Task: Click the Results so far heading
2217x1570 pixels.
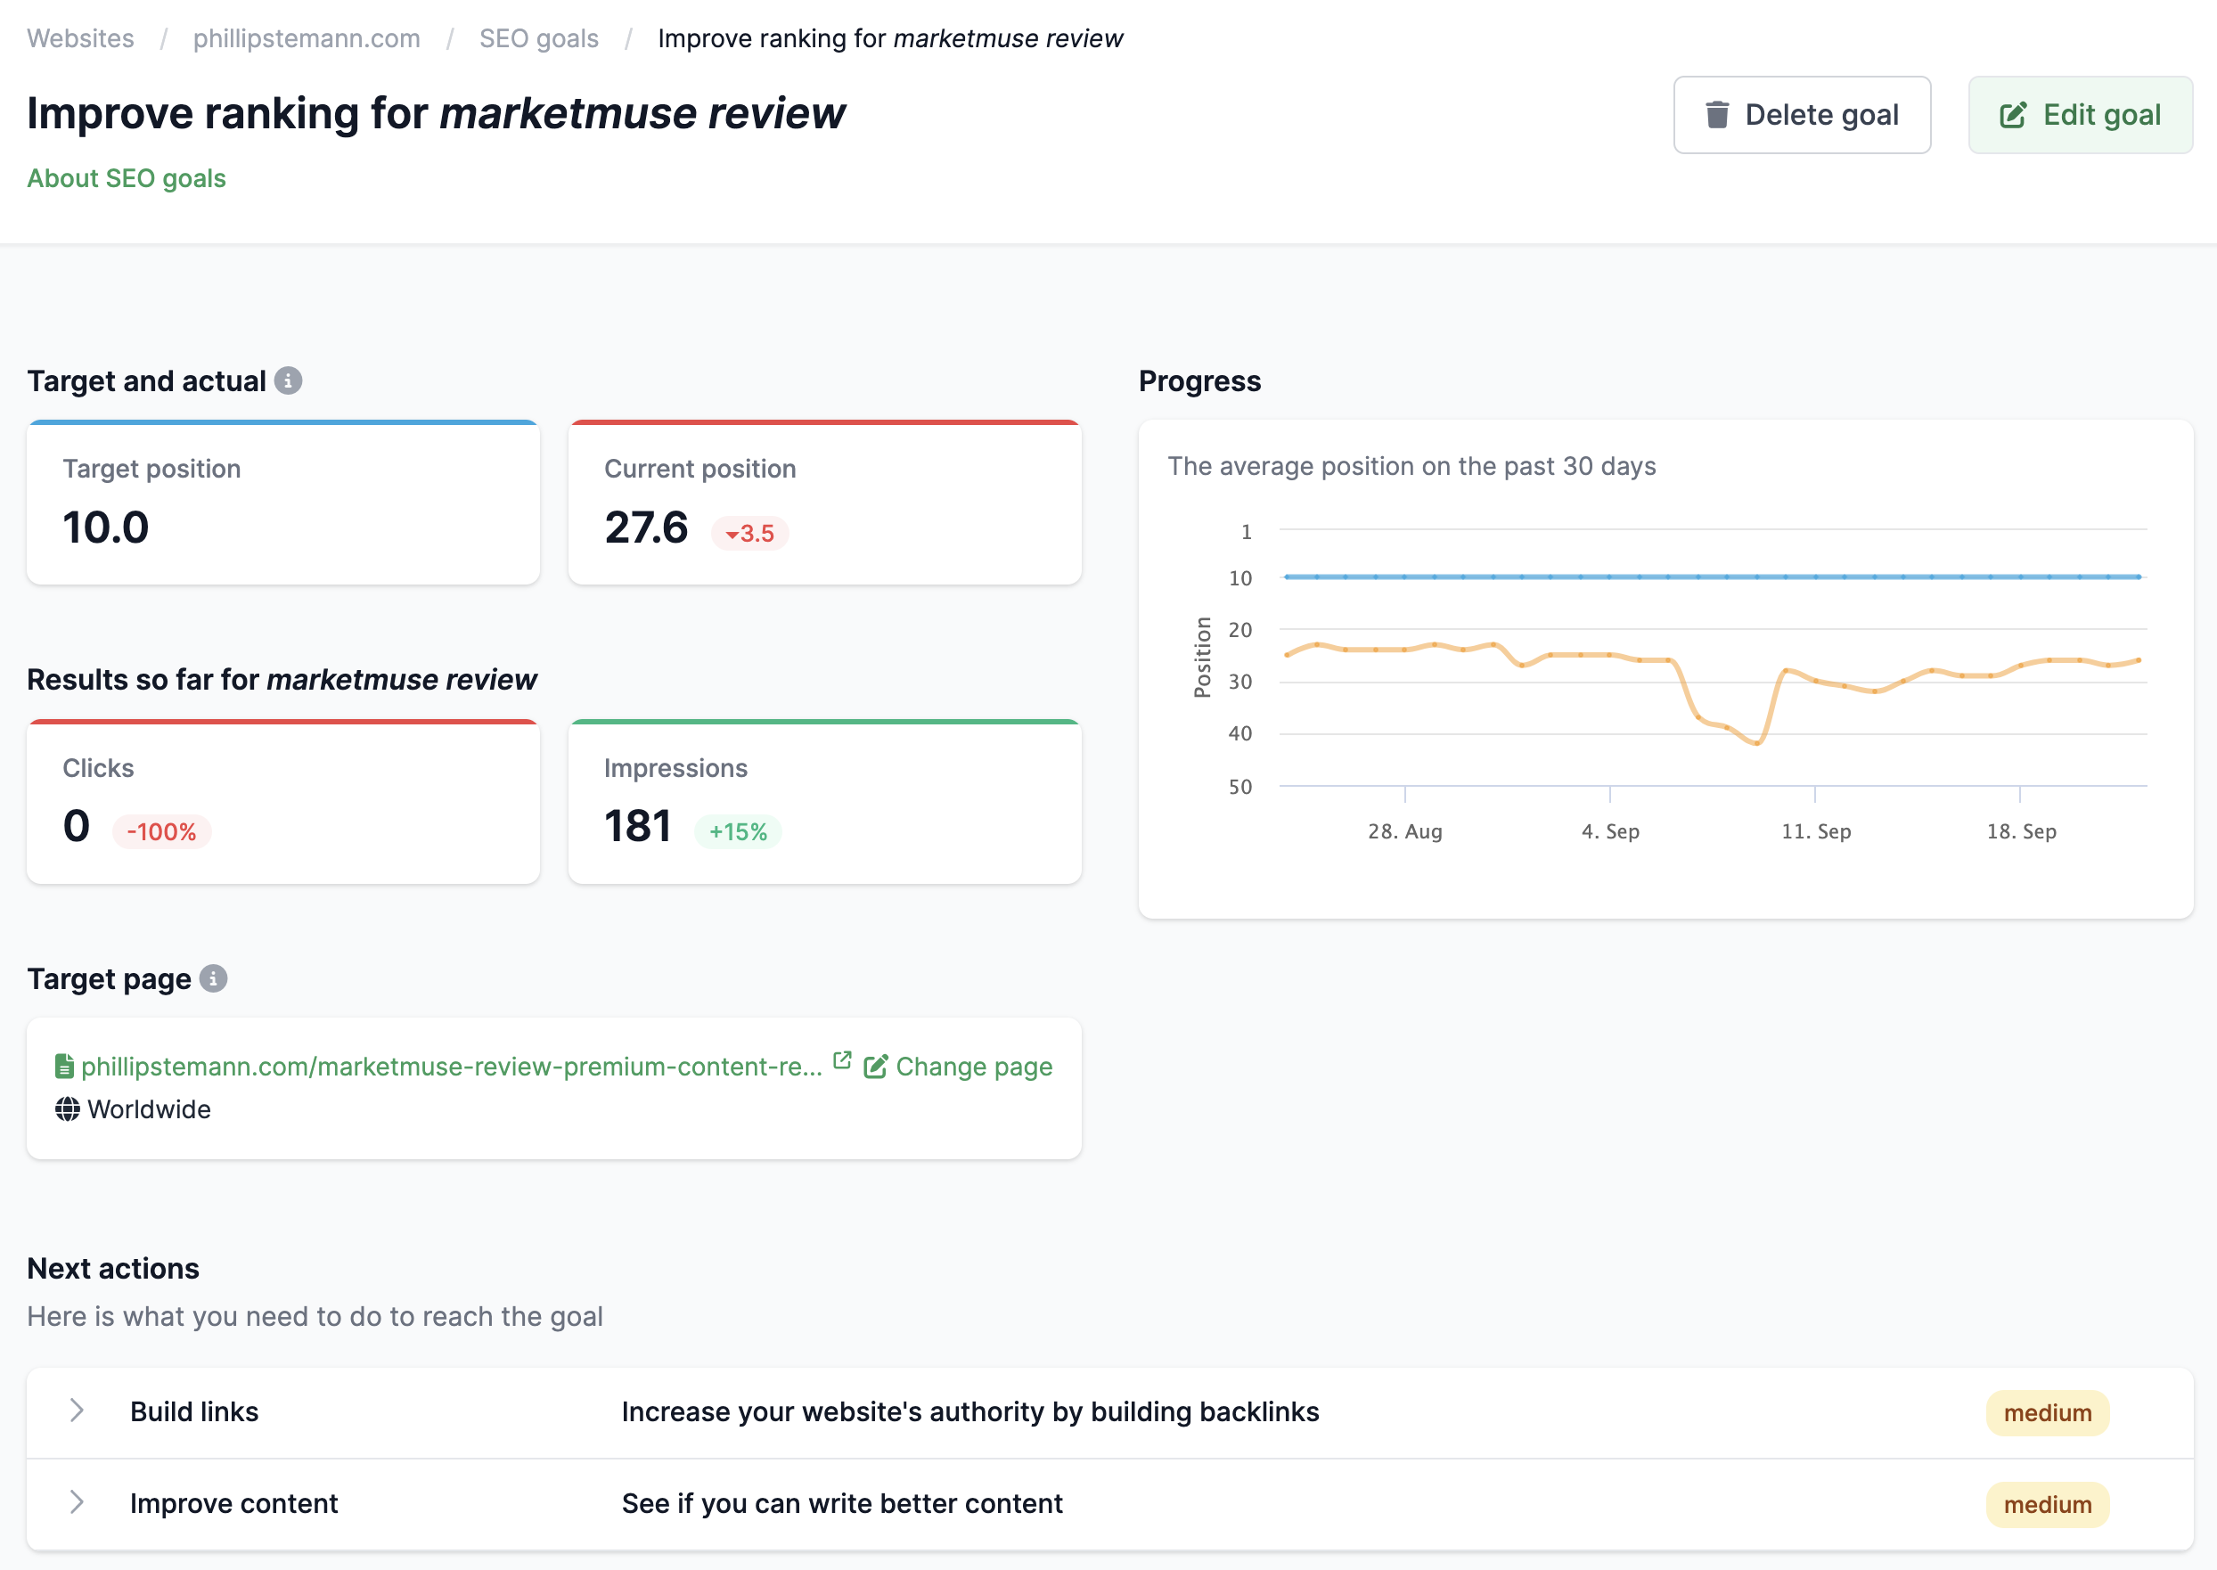Action: pos(282,680)
